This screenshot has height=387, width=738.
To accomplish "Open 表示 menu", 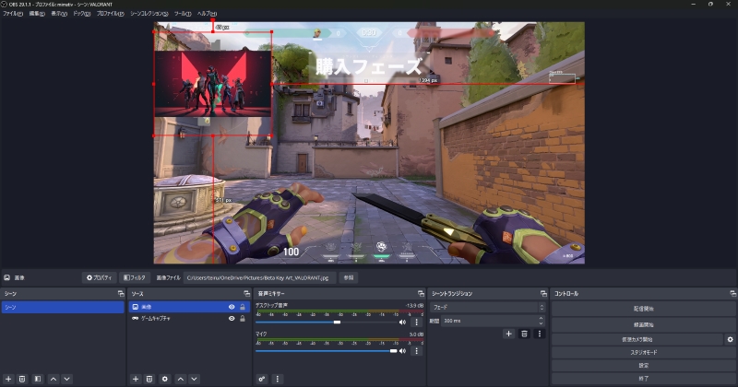I will 58,14.
